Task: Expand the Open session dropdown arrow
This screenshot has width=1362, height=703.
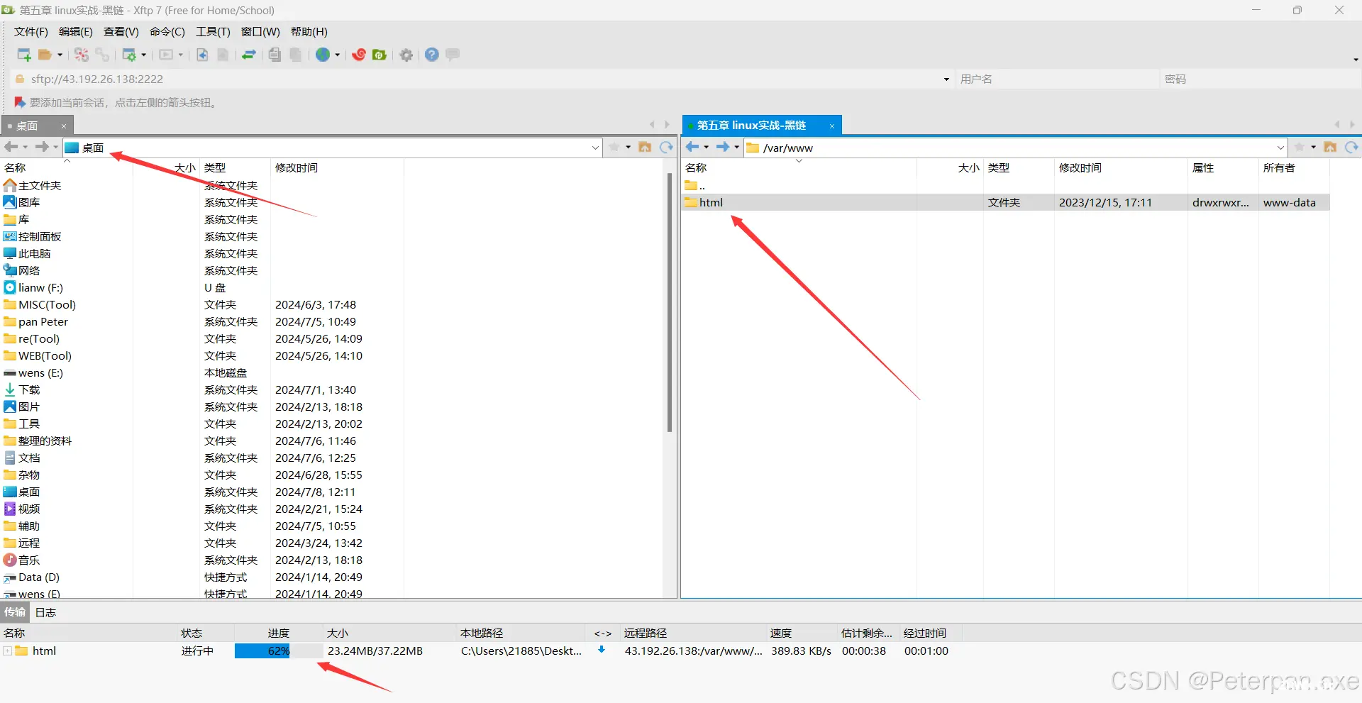Action: pos(60,55)
